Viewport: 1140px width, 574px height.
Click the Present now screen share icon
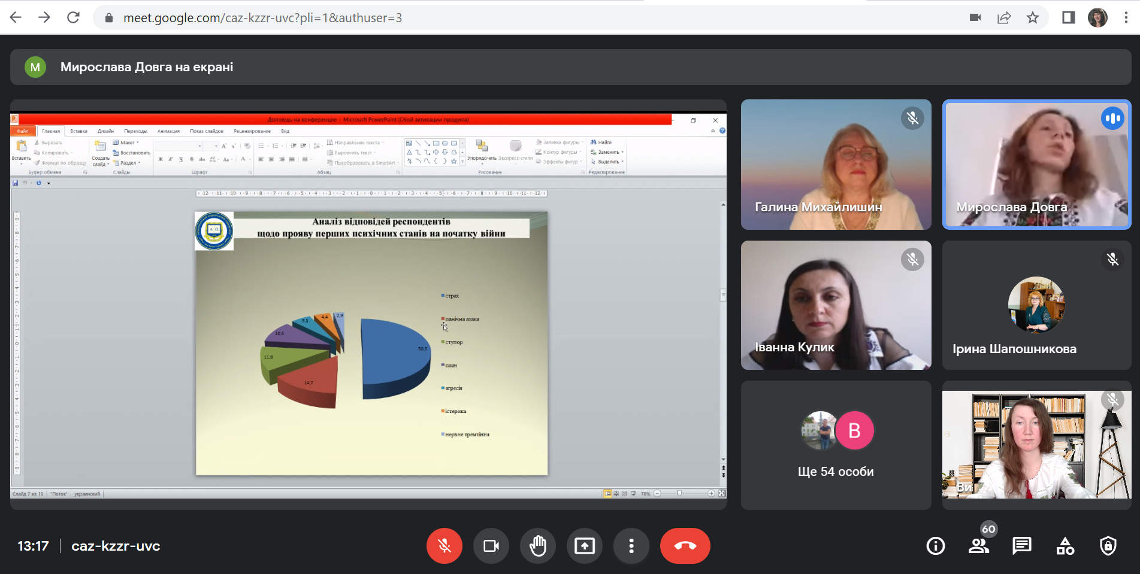pos(584,546)
